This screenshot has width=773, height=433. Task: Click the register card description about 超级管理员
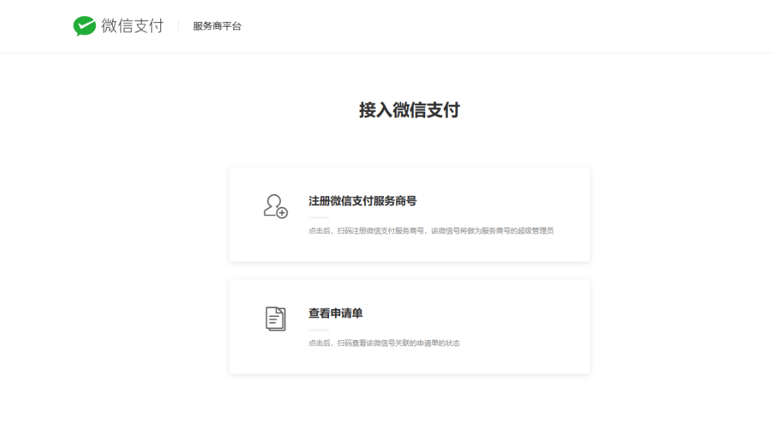[431, 231]
